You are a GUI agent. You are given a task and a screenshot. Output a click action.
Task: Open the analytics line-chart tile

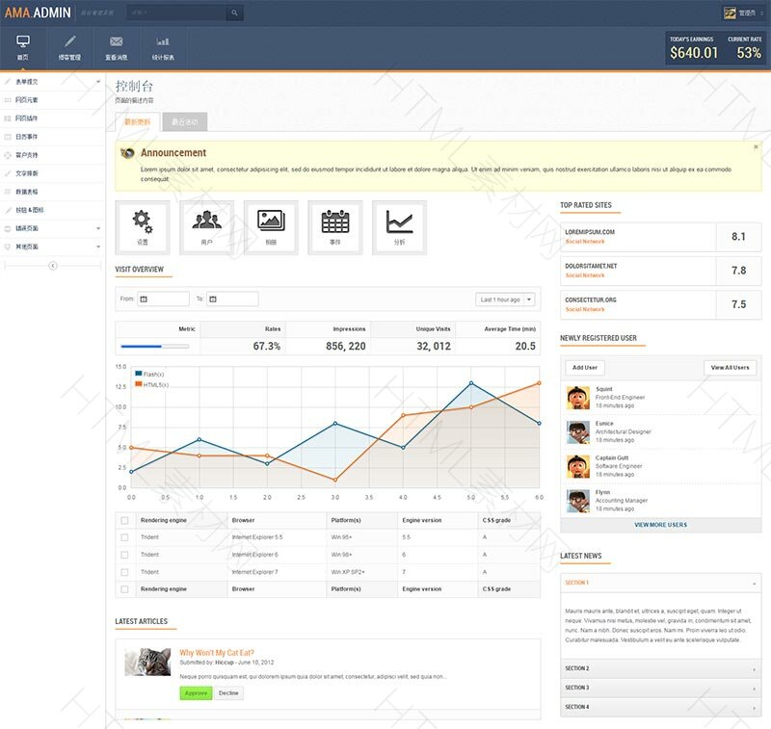399,227
